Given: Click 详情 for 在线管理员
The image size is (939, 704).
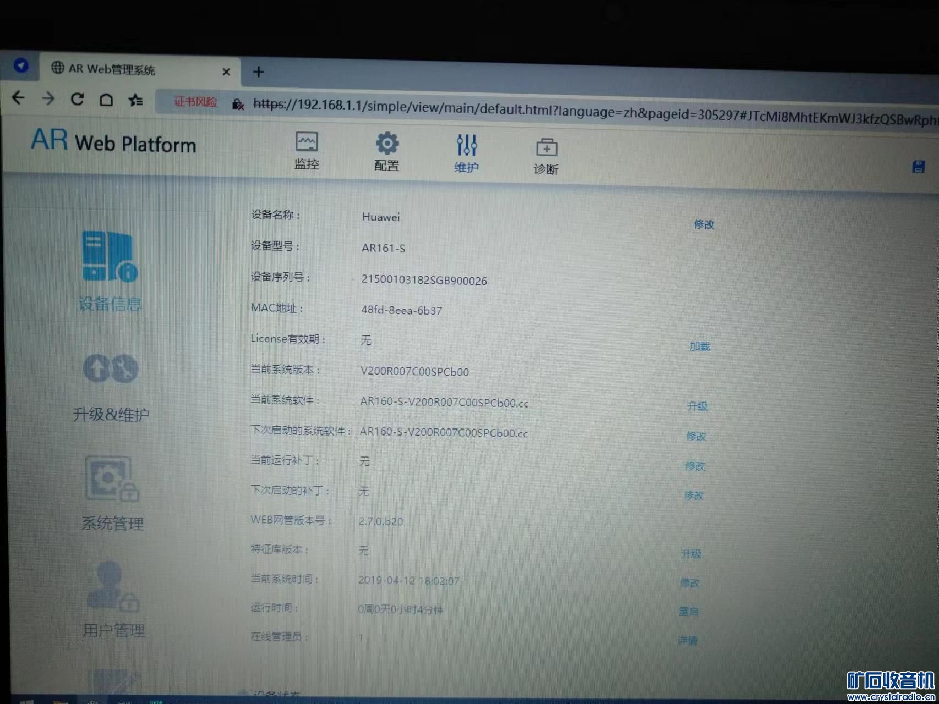Looking at the screenshot, I should [x=687, y=640].
